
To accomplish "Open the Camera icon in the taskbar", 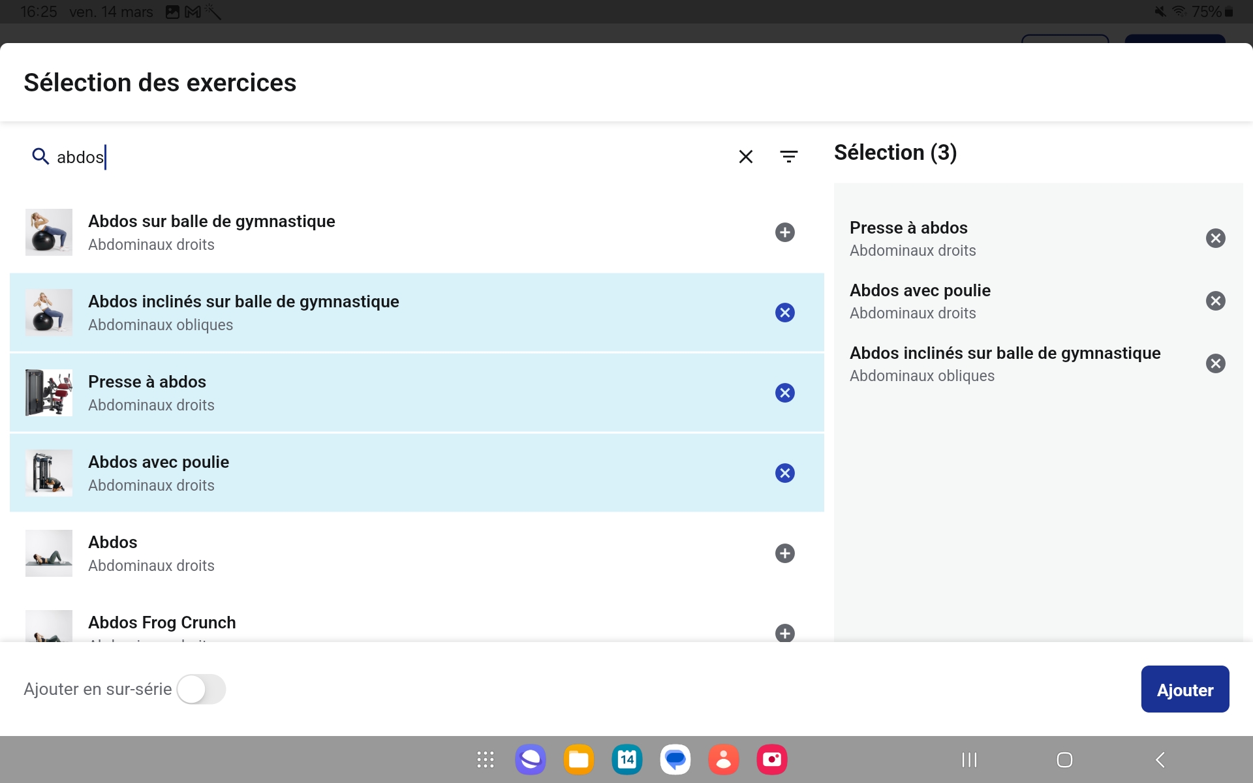I will point(772,760).
